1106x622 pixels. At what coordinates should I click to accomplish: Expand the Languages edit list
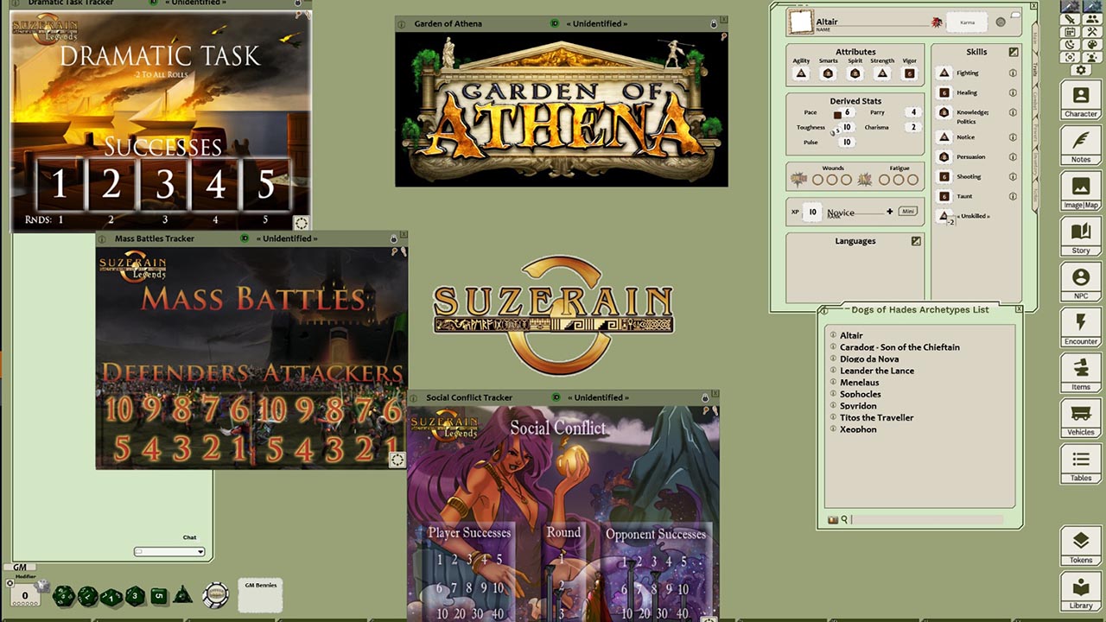point(917,242)
